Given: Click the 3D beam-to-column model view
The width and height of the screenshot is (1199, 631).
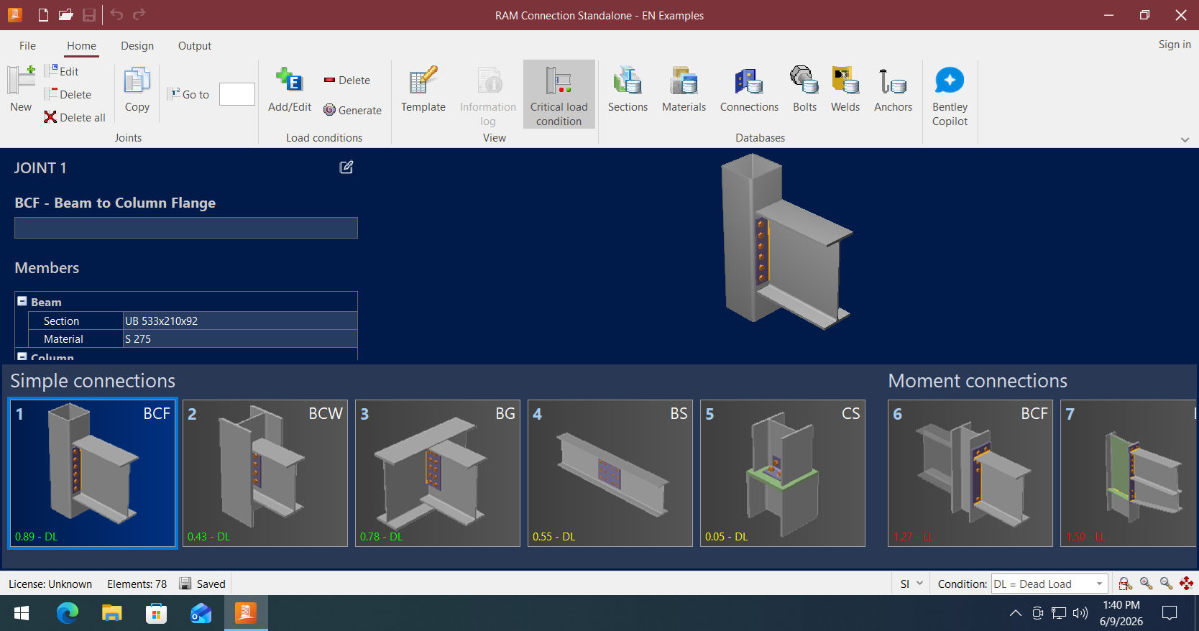Looking at the screenshot, I should tap(786, 241).
